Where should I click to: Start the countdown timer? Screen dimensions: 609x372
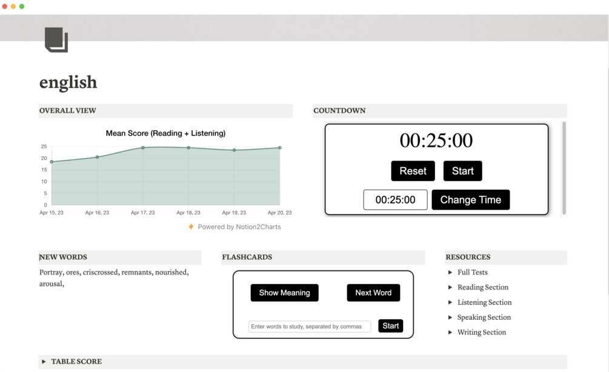(462, 171)
